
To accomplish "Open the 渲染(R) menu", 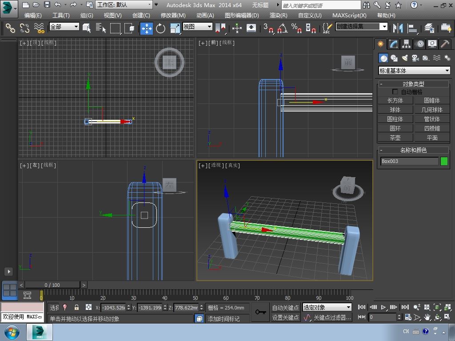I will click(278, 15).
